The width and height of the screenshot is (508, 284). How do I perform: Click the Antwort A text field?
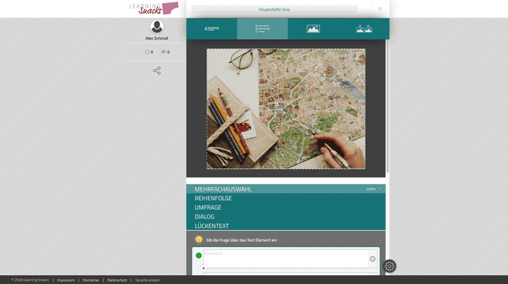coord(284,259)
